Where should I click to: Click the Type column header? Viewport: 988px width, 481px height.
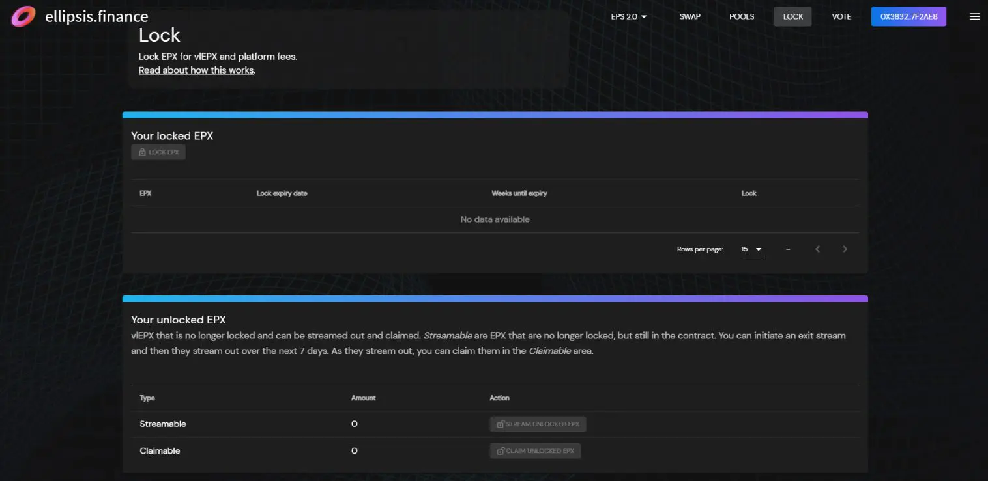coord(147,398)
